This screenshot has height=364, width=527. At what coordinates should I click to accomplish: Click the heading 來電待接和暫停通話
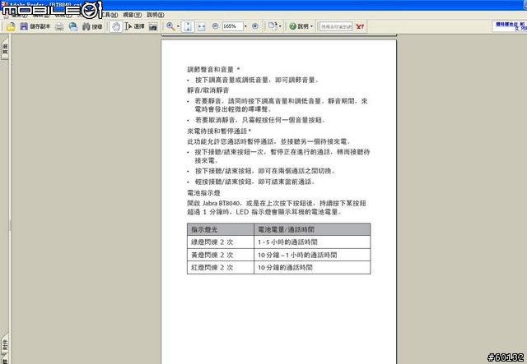(x=217, y=131)
